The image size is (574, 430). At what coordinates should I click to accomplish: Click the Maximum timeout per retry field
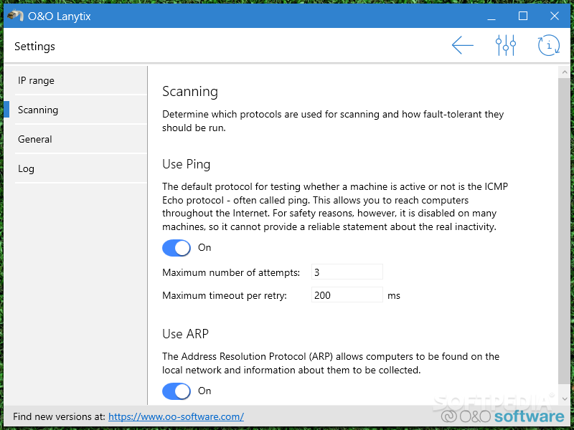347,295
